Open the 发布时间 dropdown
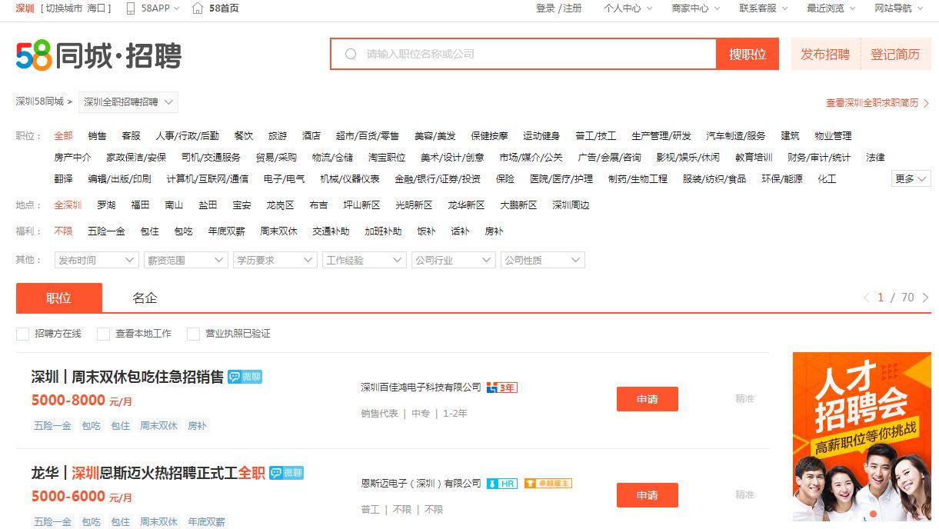The width and height of the screenshot is (939, 529). pyautogui.click(x=95, y=260)
